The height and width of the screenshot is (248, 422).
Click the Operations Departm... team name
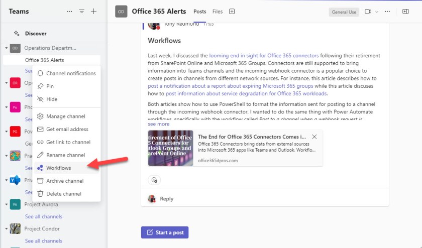[x=50, y=48]
